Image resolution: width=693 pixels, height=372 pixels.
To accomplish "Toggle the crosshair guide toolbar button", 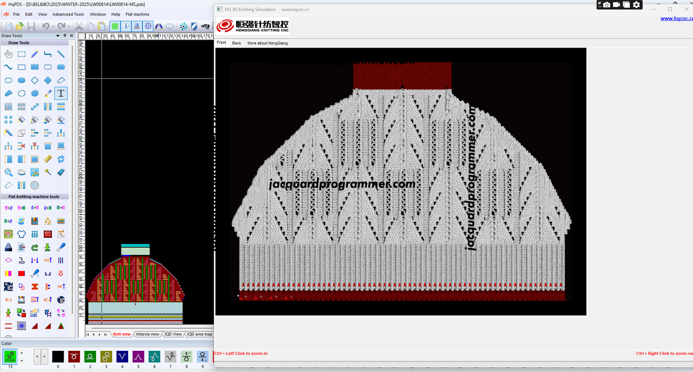I will coord(148,26).
